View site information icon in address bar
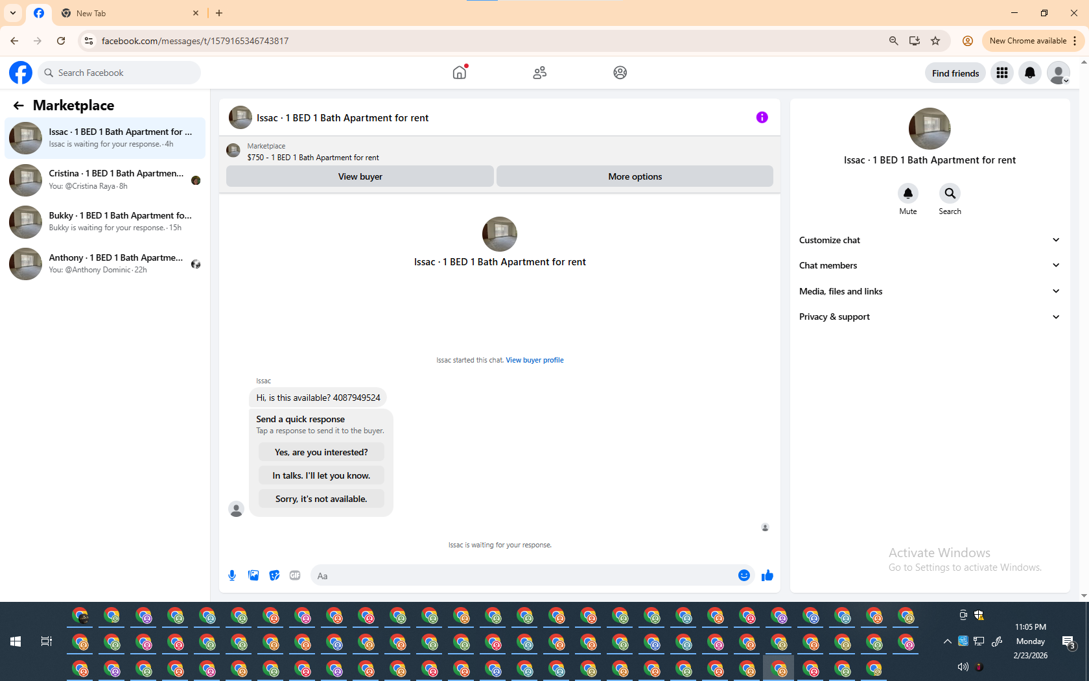 (89, 41)
